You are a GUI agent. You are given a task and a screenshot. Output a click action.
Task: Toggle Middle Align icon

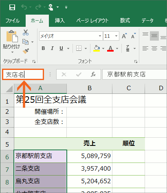click(x=154, y=36)
